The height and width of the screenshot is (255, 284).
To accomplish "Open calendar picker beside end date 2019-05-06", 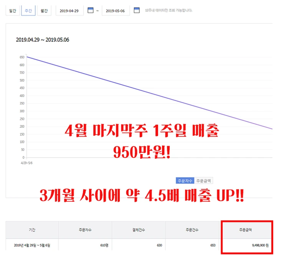I will (x=137, y=10).
